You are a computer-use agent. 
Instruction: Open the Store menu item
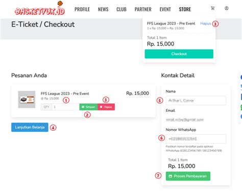pyautogui.click(x=185, y=9)
